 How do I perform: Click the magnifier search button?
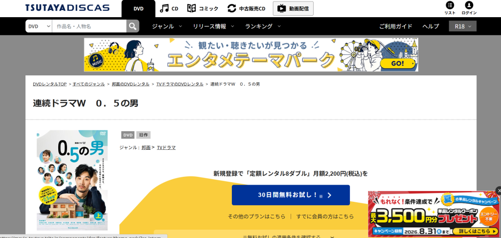(133, 26)
